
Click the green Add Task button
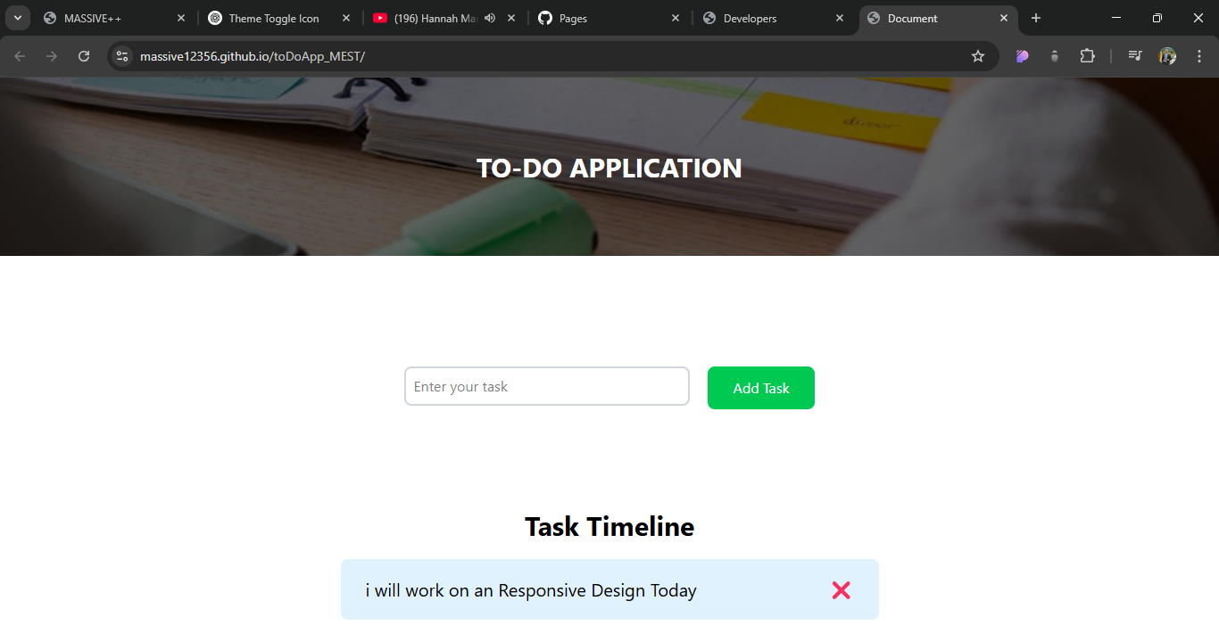pos(760,388)
